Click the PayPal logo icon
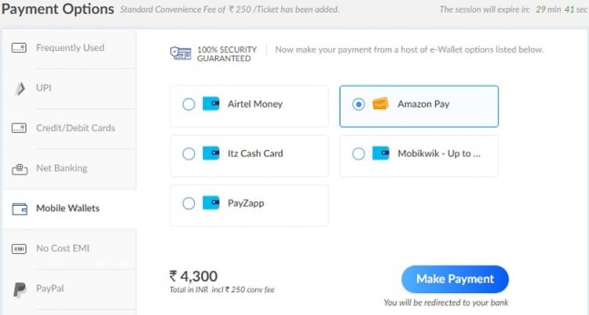589x315 pixels. (x=20, y=290)
